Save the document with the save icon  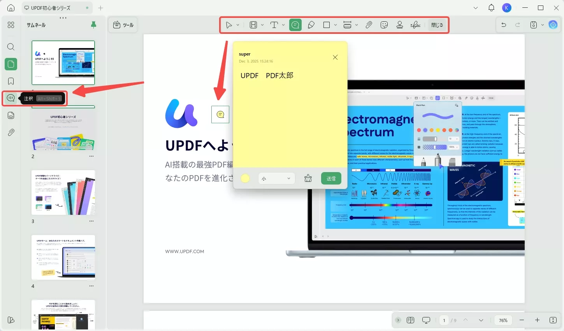534,25
